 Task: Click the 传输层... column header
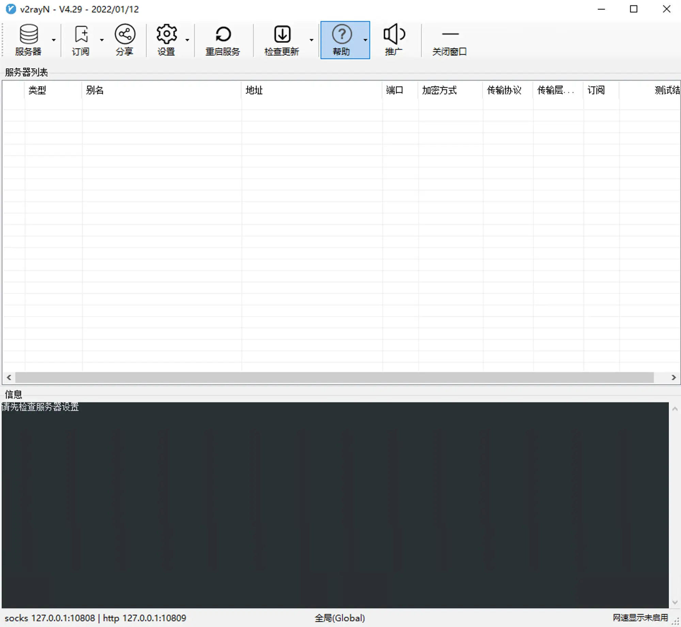(x=558, y=90)
